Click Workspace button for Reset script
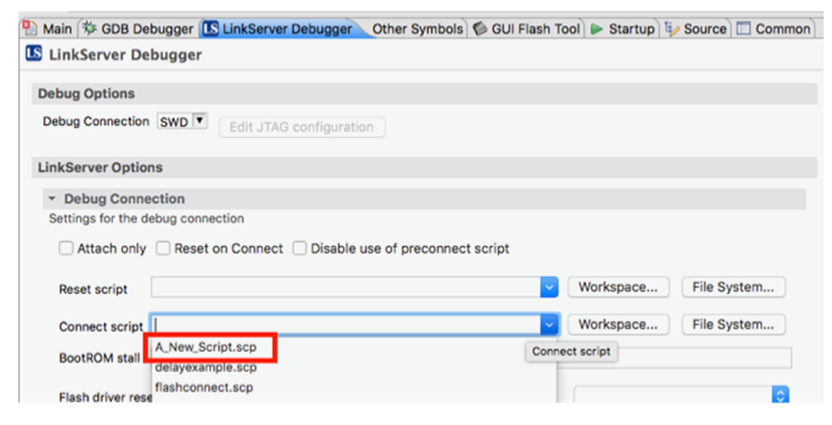The height and width of the screenshot is (425, 832). click(x=617, y=288)
